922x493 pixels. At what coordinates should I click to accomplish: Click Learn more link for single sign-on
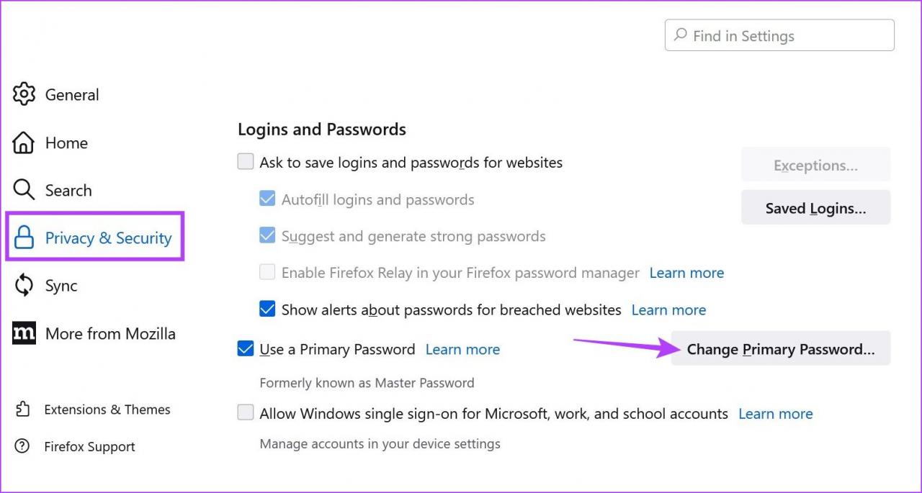(775, 413)
